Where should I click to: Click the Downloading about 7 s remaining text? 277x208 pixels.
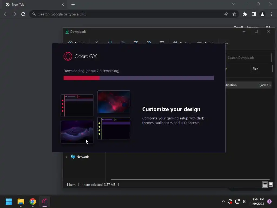click(x=91, y=71)
